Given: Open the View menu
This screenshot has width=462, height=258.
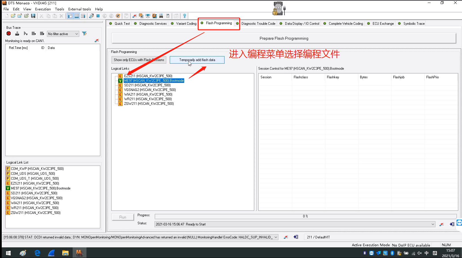Looking at the screenshot, I should pyautogui.click(x=27, y=9).
